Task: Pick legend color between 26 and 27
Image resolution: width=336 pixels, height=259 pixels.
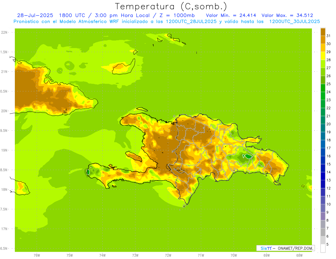Action: [323, 72]
